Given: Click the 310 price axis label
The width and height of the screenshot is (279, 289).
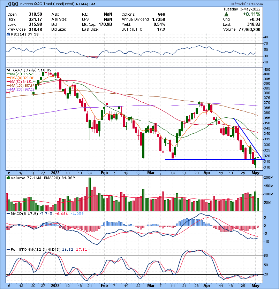Looking at the screenshot, I should click(267, 167).
